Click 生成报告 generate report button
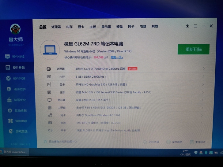Viewport: 223px width, 167px height. [198, 142]
